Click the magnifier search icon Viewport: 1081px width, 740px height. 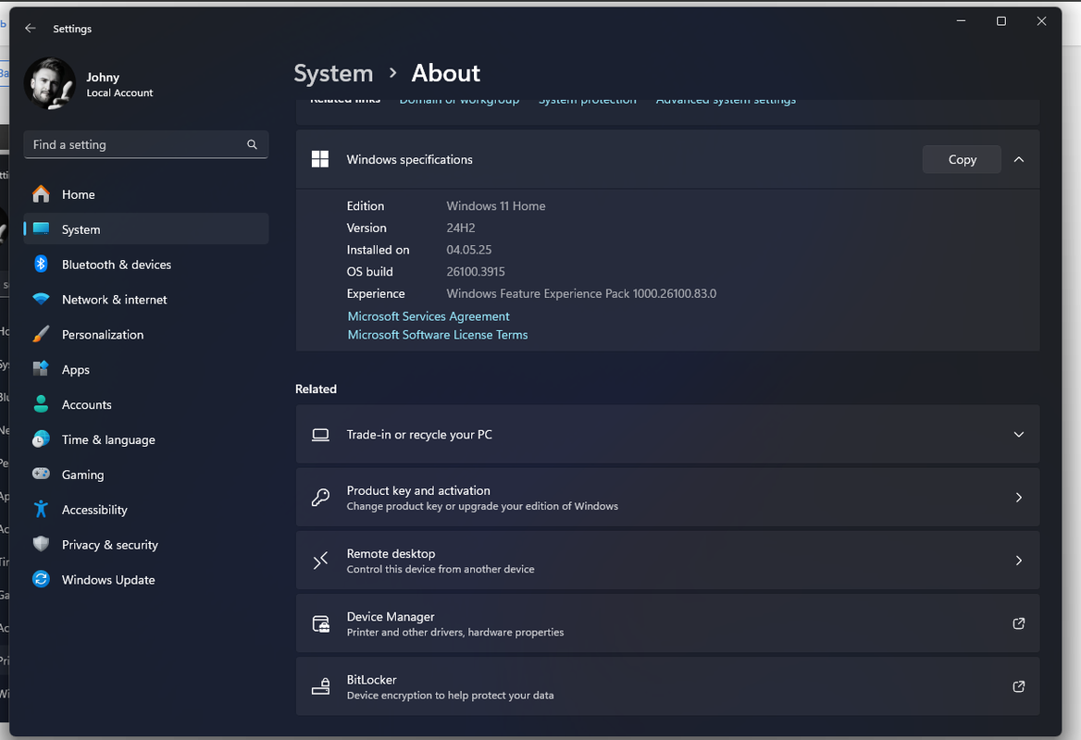[252, 144]
